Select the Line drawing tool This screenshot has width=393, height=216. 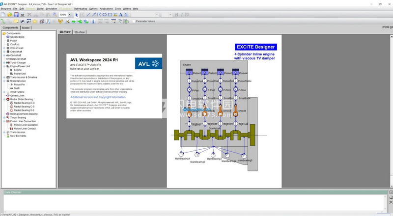(88, 15)
